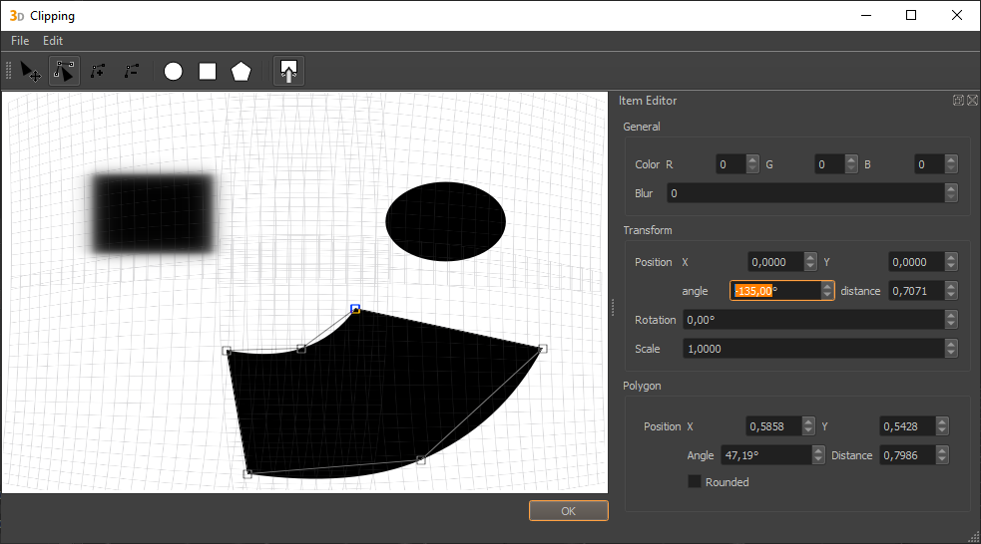Click the Transform angle input field
Screen dimensions: 981x544
775,291
